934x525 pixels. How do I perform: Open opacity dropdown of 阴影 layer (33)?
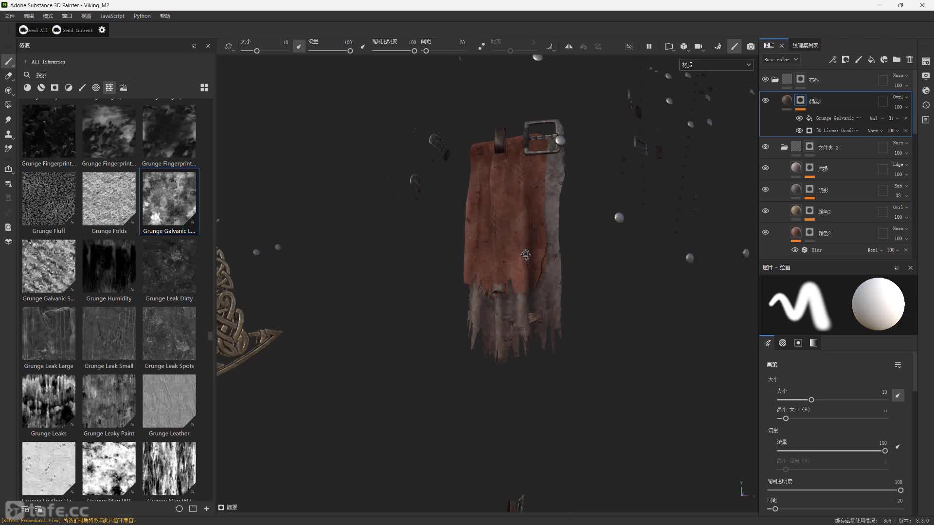[901, 195]
